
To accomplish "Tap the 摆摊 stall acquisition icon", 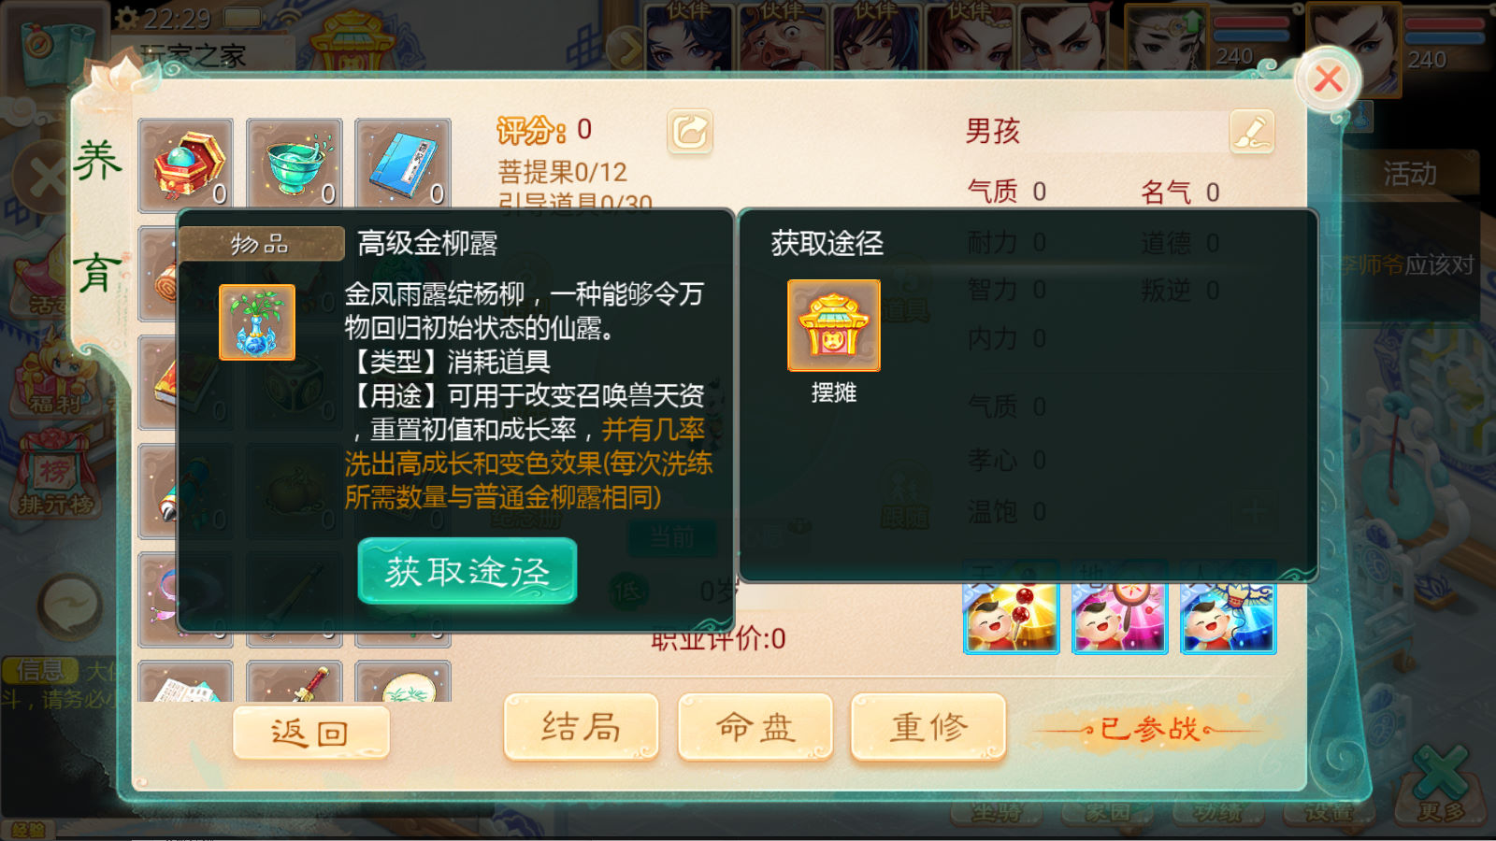I will 833,325.
